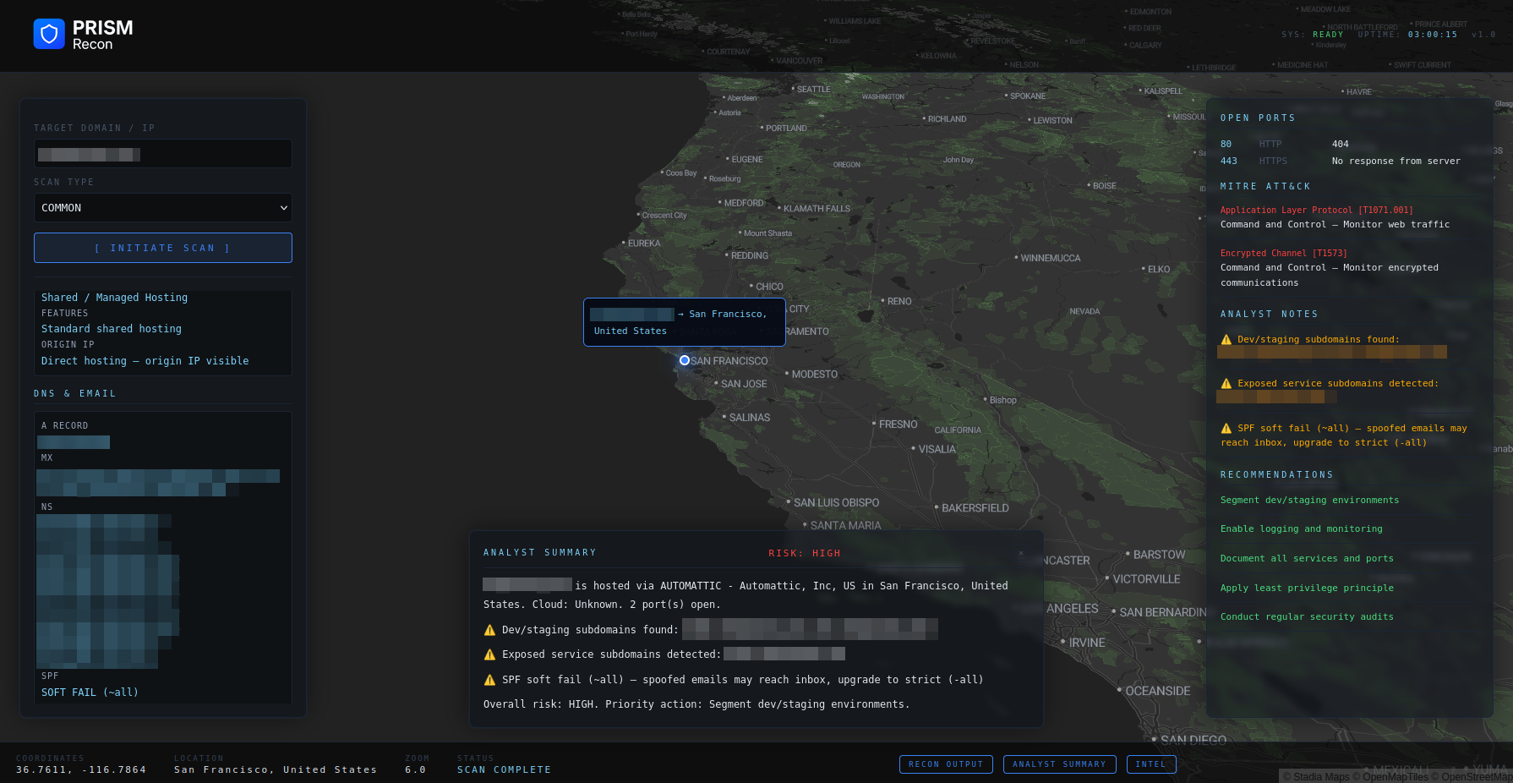The image size is (1513, 783).
Task: Open the Analyst Summary tab in the bottom bar
Action: [x=1059, y=764]
